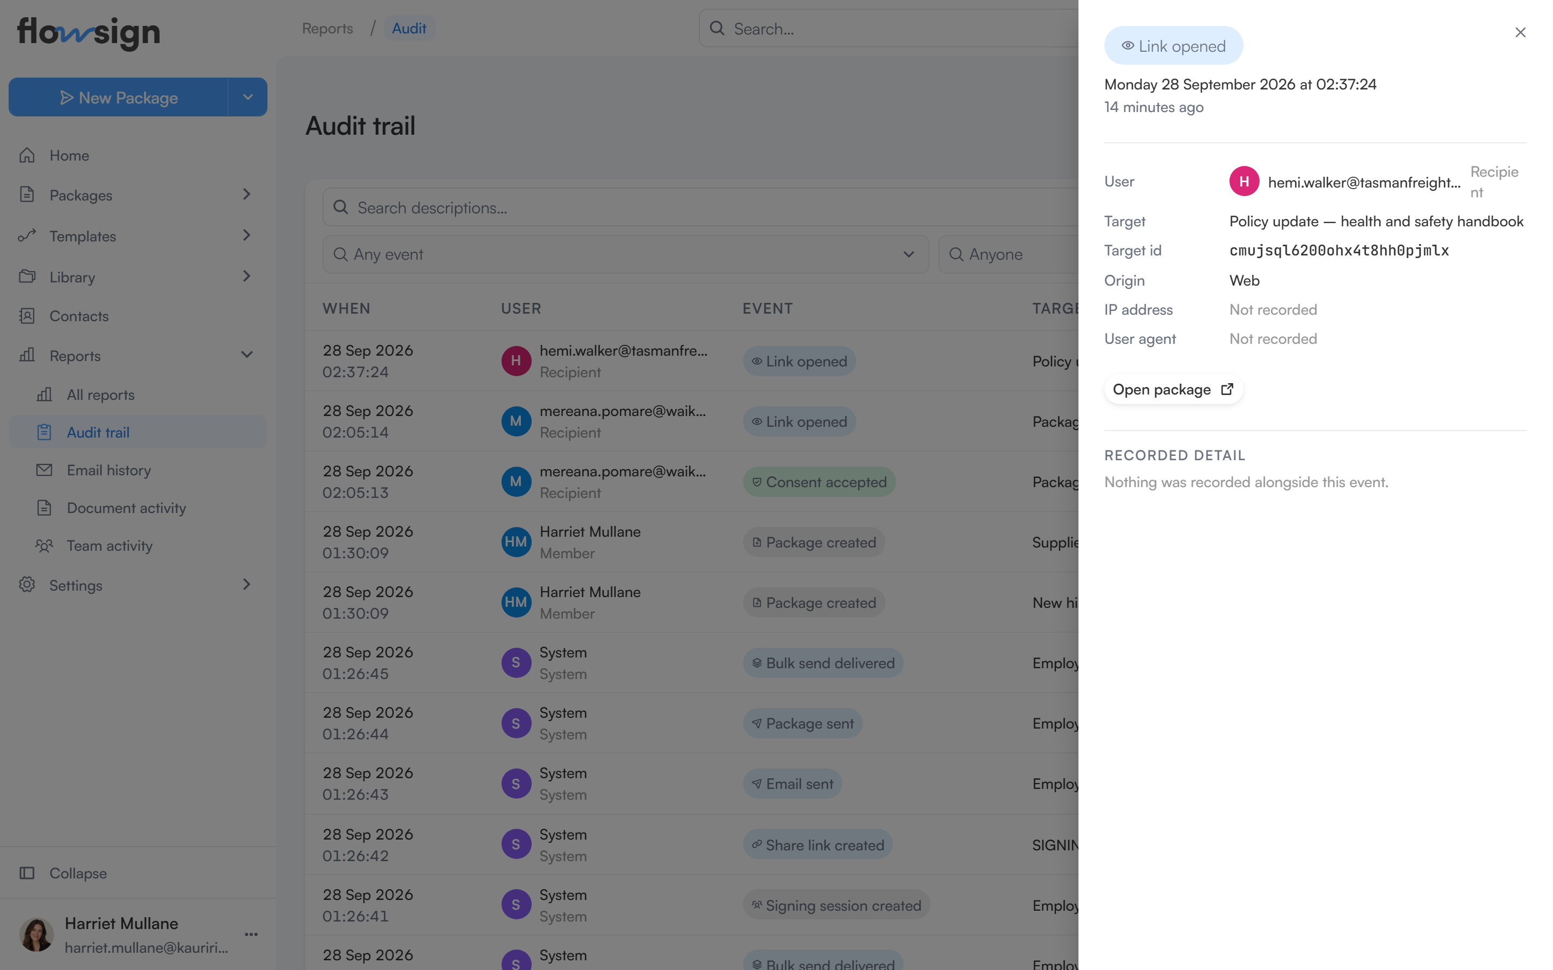Click the EVENT column header
The width and height of the screenshot is (1553, 970).
coord(767,309)
